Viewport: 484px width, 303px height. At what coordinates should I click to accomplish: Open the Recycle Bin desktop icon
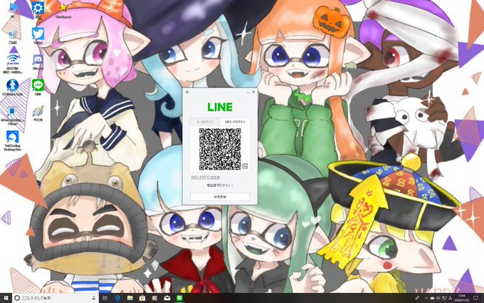13,36
